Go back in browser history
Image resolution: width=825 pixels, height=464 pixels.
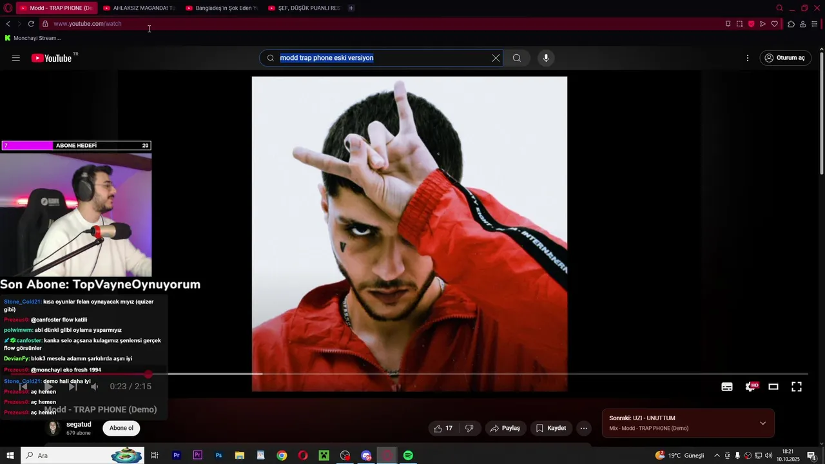pyautogui.click(x=8, y=24)
